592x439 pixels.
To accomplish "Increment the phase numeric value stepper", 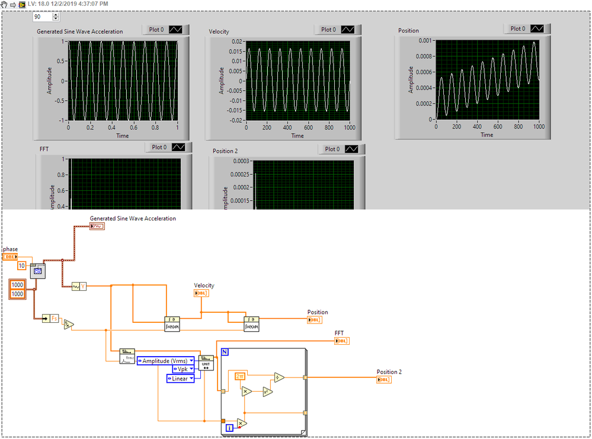I will (56, 15).
